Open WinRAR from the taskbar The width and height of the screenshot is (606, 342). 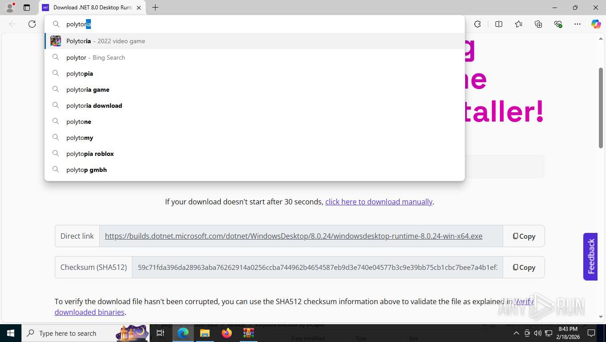(x=248, y=333)
